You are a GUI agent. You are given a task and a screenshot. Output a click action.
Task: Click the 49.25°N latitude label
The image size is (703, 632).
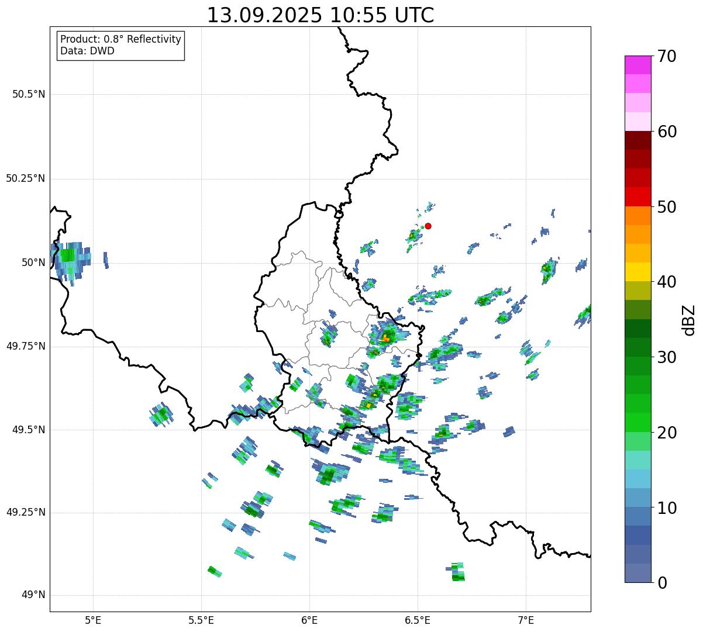[x=25, y=512]
